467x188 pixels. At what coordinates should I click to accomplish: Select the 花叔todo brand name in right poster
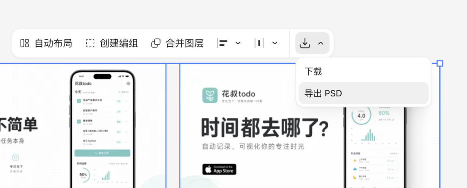pyautogui.click(x=239, y=94)
